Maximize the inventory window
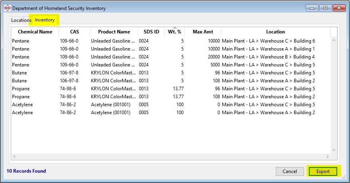Viewport: 350px width, 183px height. click(325, 8)
